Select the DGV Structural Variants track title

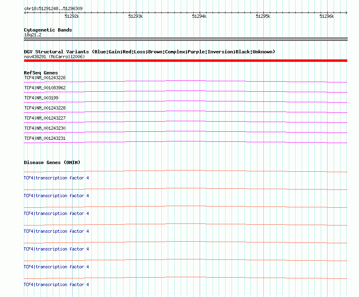149,52
